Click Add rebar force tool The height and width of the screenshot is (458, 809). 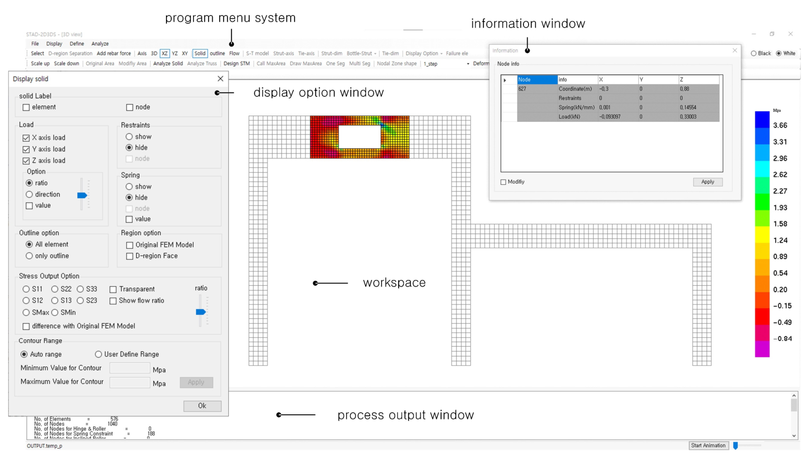click(x=113, y=53)
